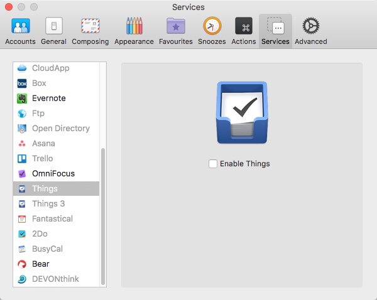Open the Snoozes clock pane
Viewport: 377px width, 300px height.
212,31
